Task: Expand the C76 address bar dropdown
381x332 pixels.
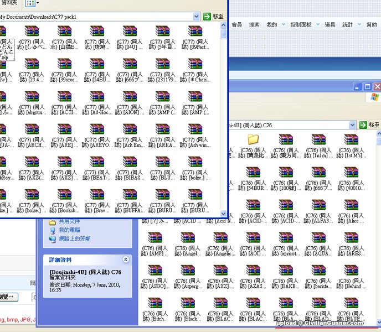Action: (x=352, y=126)
